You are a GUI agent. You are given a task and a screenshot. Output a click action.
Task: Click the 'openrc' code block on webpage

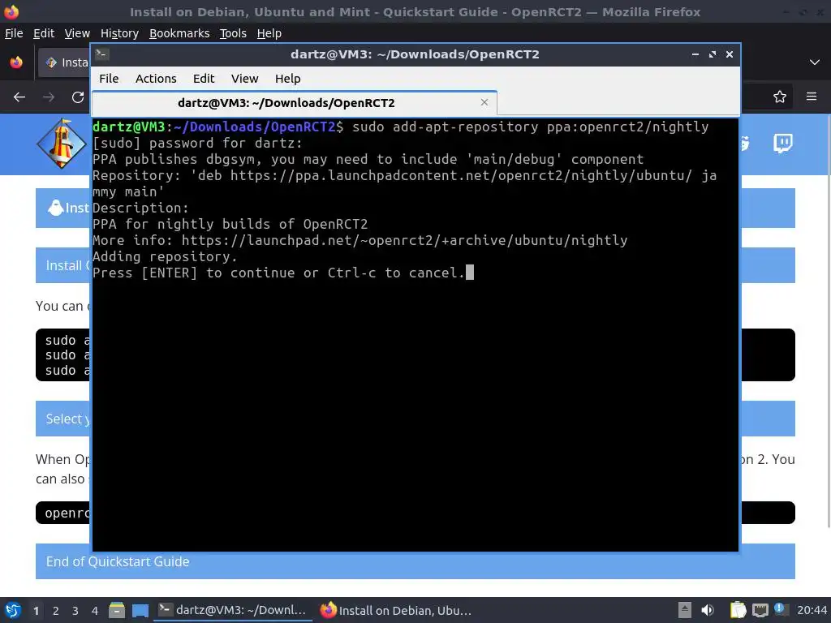click(x=62, y=513)
